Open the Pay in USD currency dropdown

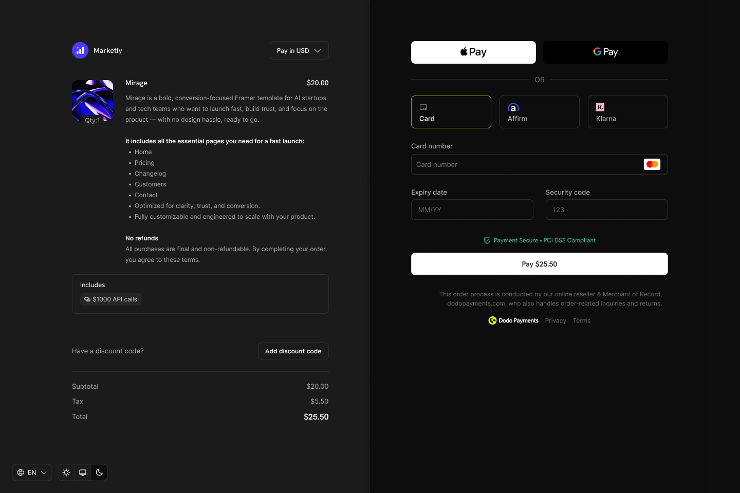pyautogui.click(x=299, y=50)
